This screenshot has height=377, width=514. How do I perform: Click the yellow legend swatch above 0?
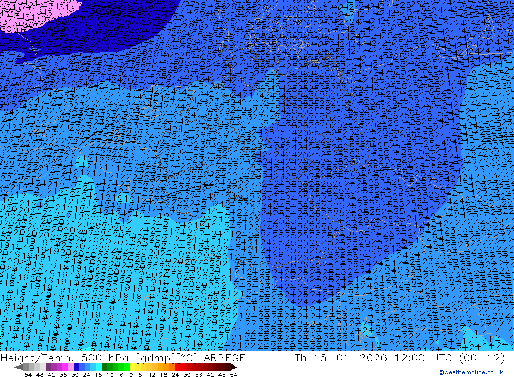click(x=132, y=367)
